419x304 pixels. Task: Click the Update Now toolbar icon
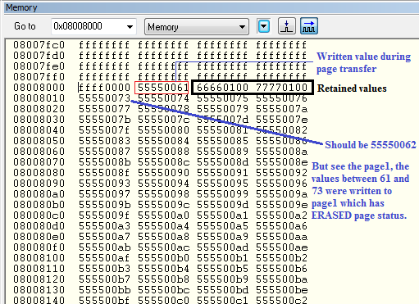[x=287, y=26]
